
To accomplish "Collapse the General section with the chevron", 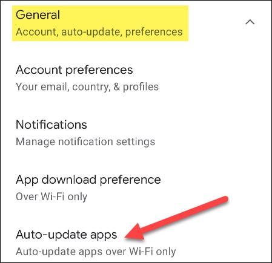I will (250, 22).
